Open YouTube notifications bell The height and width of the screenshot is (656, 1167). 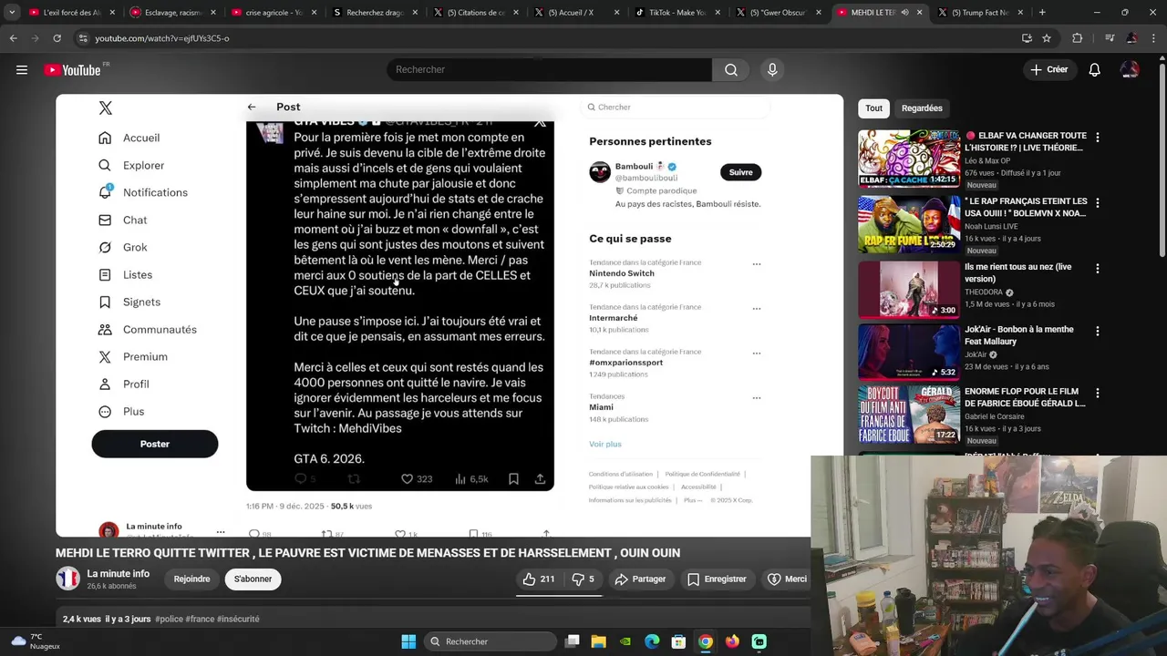click(x=1094, y=69)
